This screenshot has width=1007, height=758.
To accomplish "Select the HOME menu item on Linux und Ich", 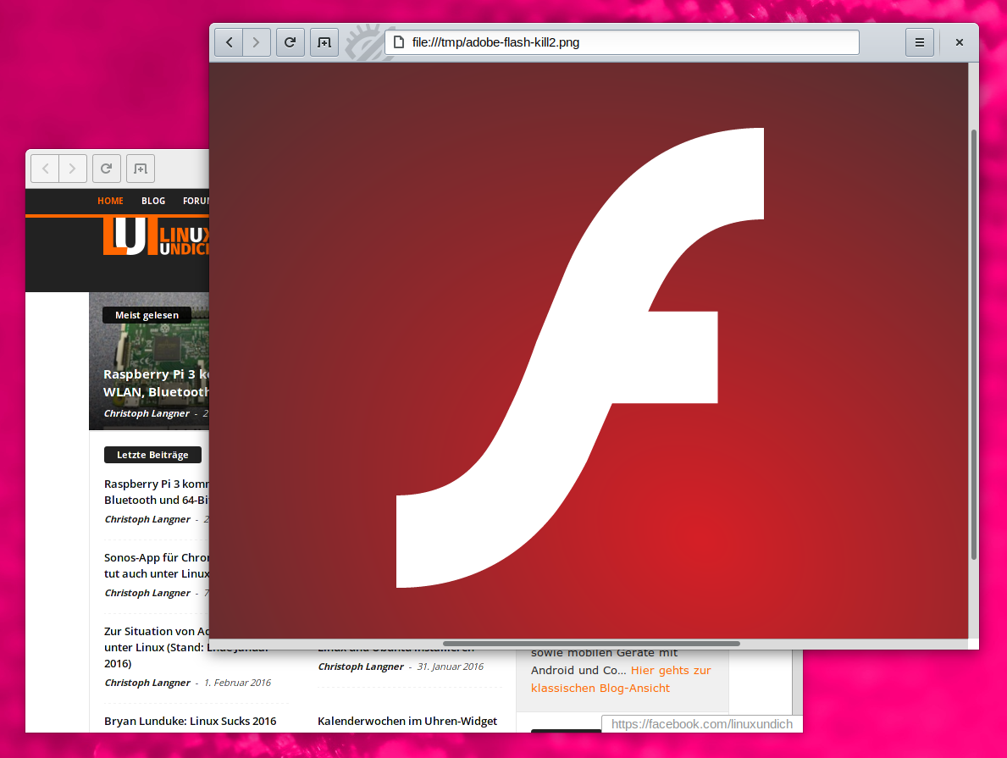I will pos(110,201).
